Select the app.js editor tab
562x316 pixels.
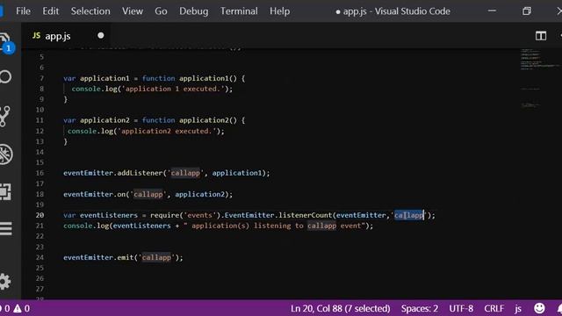point(67,36)
